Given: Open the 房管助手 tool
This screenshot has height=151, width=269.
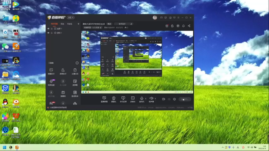Looking at the screenshot, I should [x=63, y=71].
